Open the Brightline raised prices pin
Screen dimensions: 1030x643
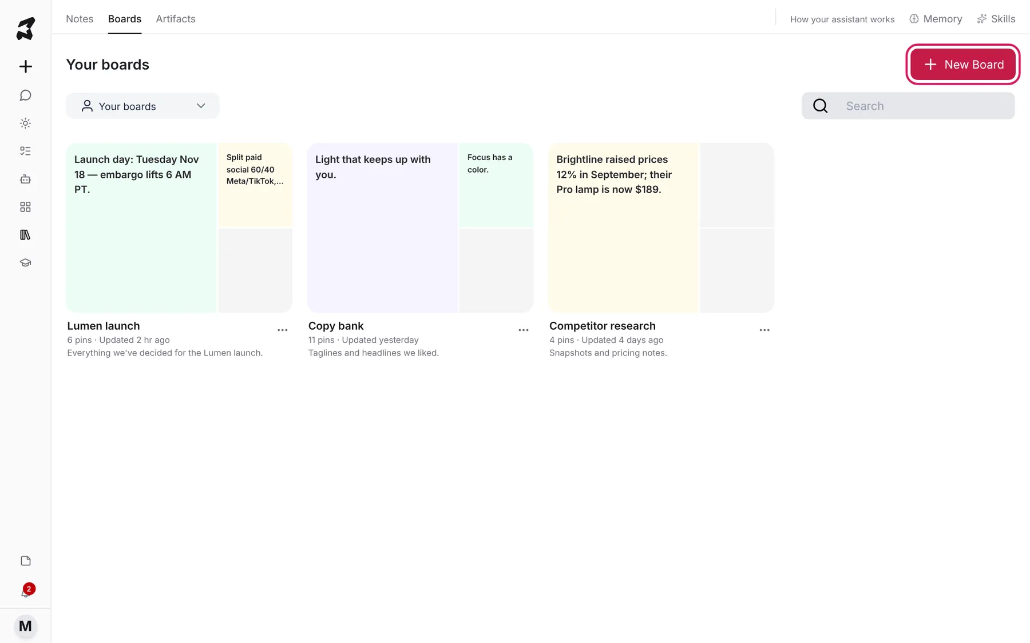click(624, 227)
